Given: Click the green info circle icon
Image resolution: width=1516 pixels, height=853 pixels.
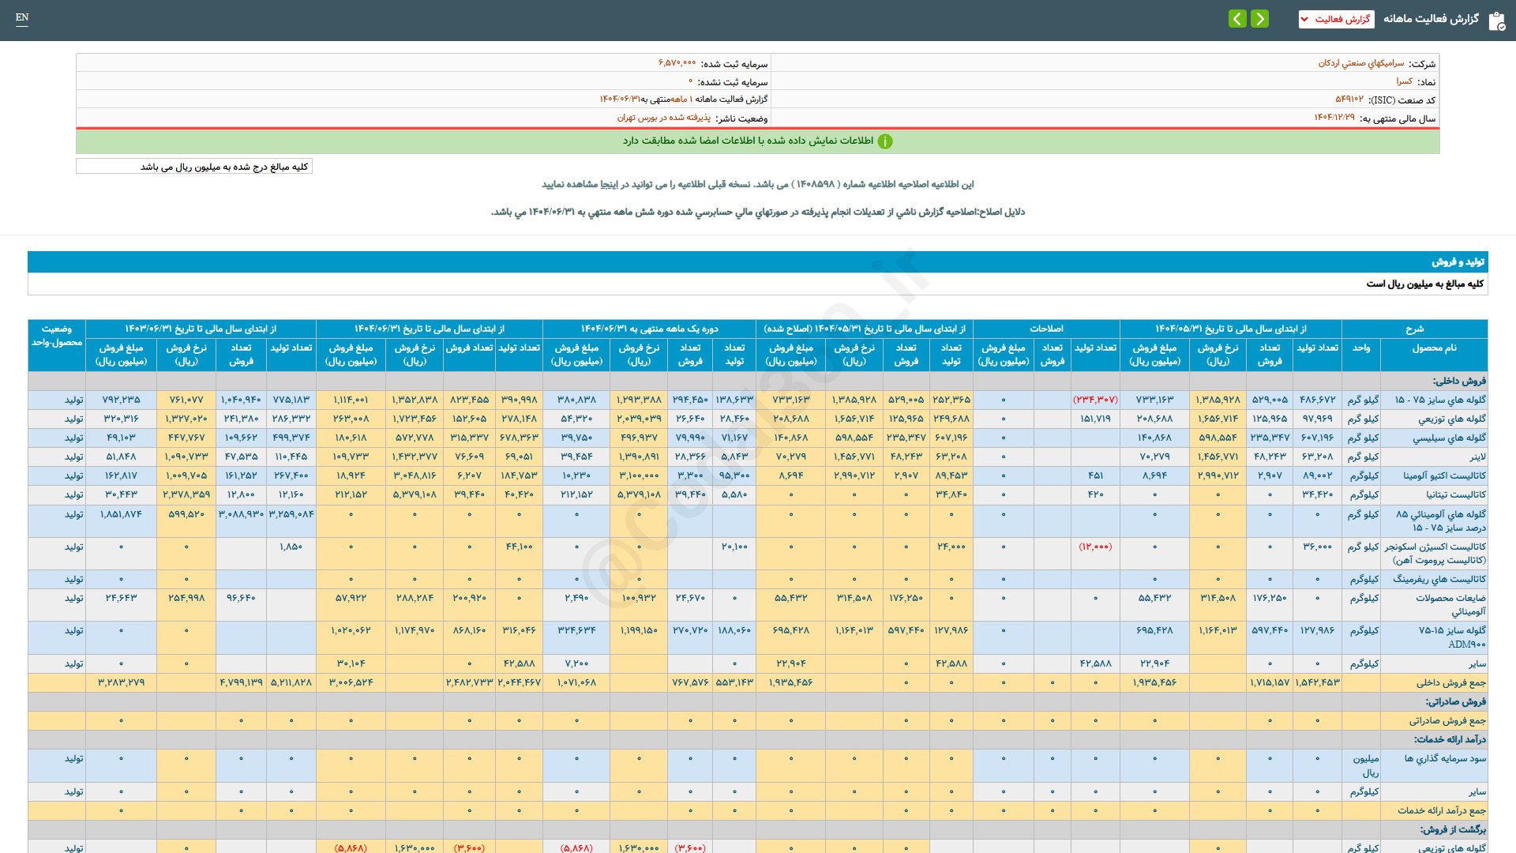Looking at the screenshot, I should 885,141.
